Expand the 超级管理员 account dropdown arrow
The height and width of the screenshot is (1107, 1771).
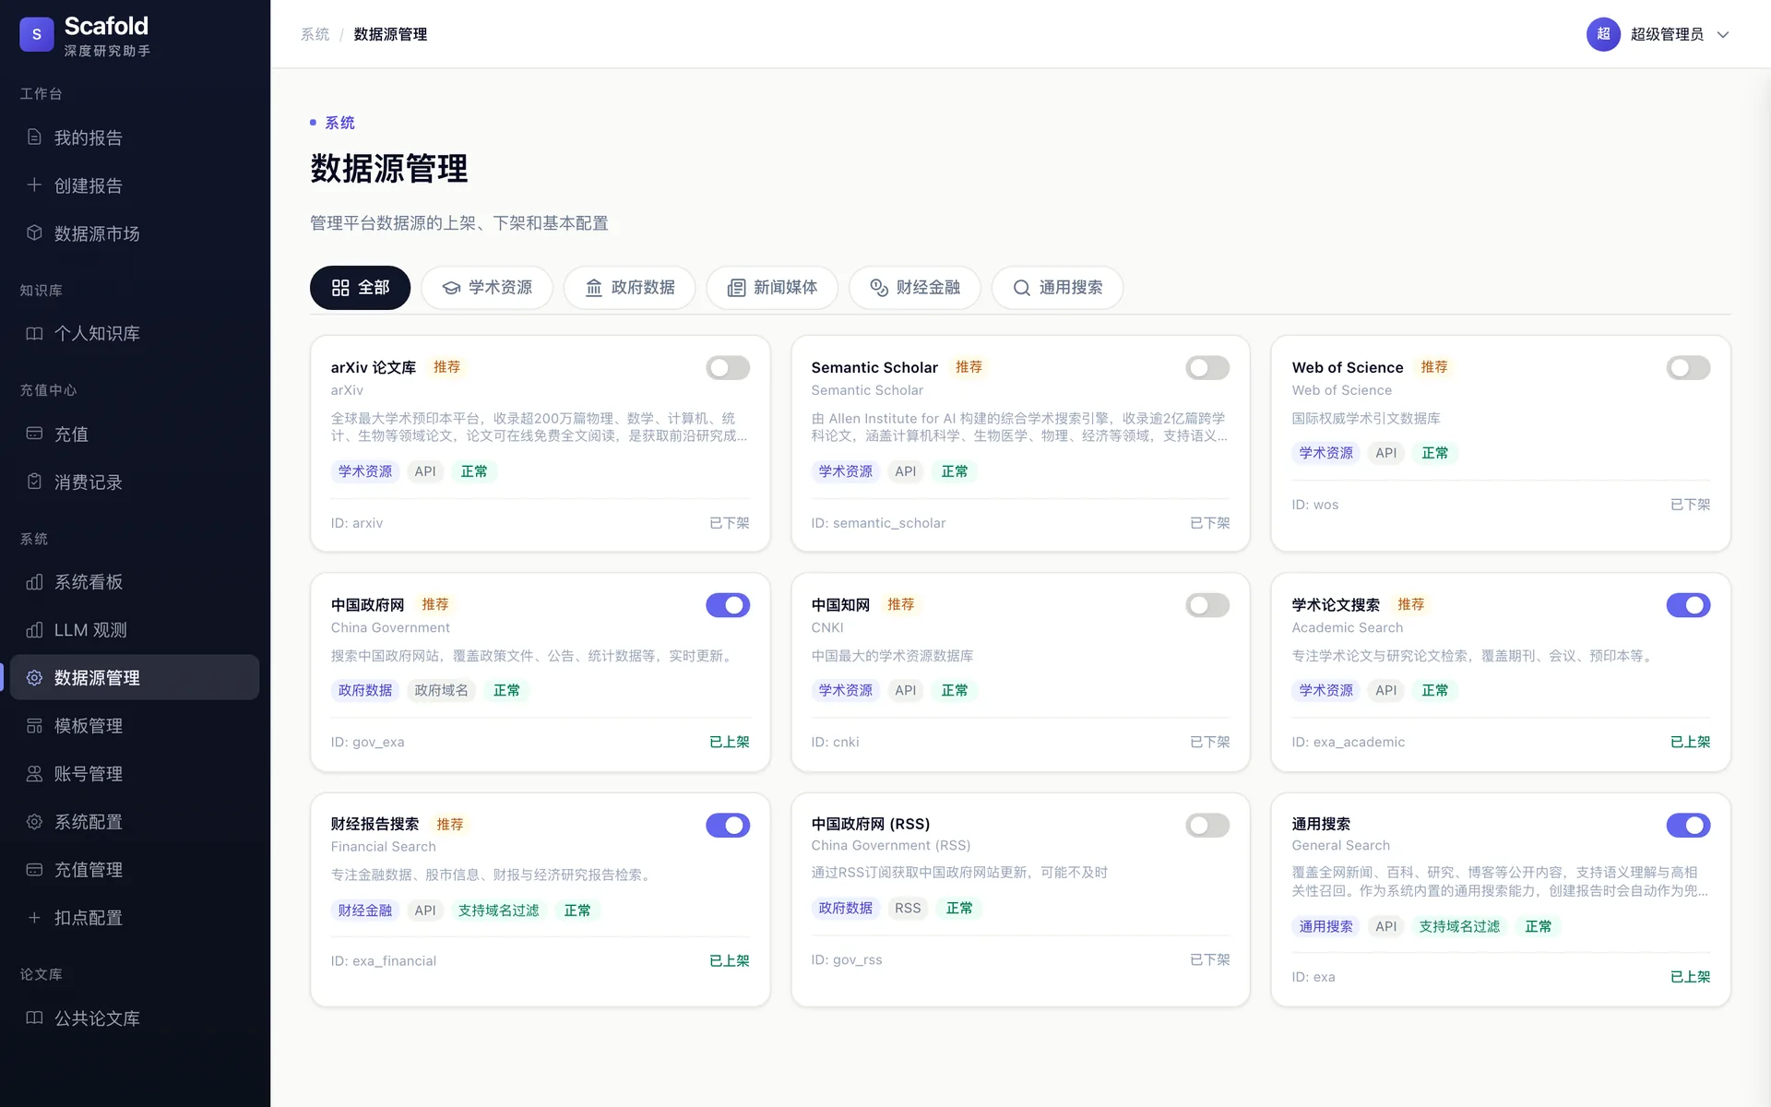pyautogui.click(x=1722, y=35)
